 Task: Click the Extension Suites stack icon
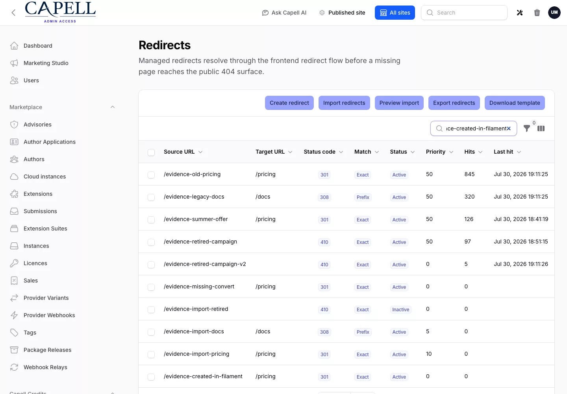(x=14, y=229)
